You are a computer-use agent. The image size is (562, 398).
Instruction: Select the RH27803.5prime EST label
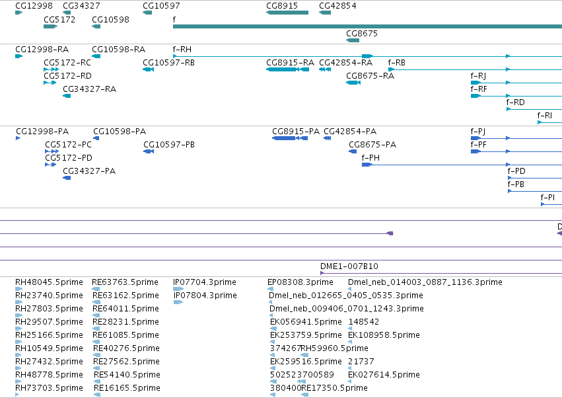point(49,309)
